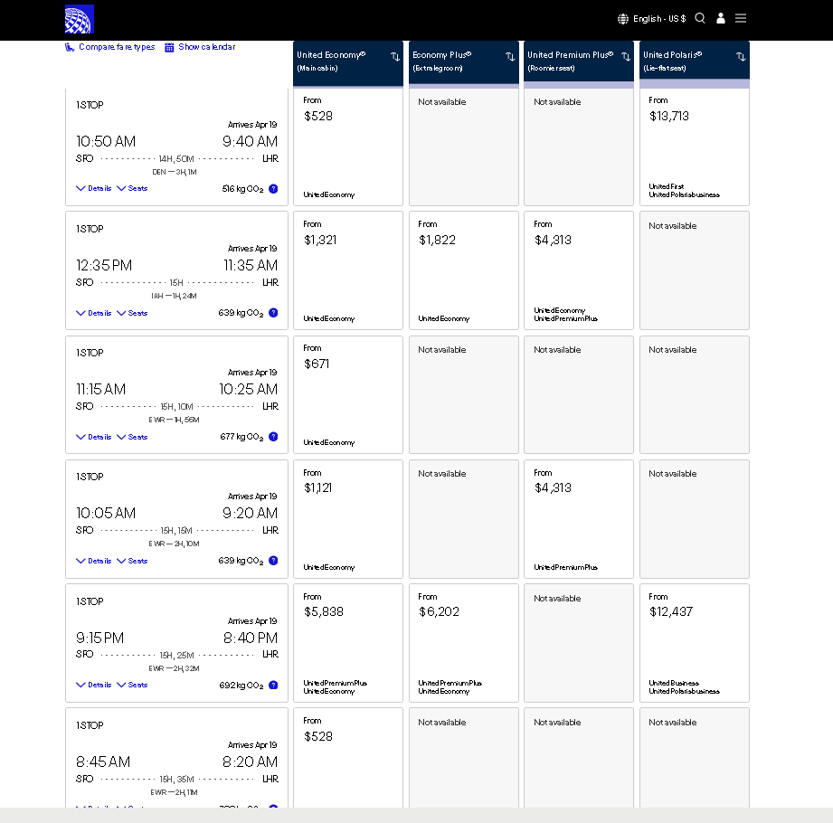The image size is (833, 823).
Task: Expand Seats for 12:35 PM flight
Action: pos(132,313)
